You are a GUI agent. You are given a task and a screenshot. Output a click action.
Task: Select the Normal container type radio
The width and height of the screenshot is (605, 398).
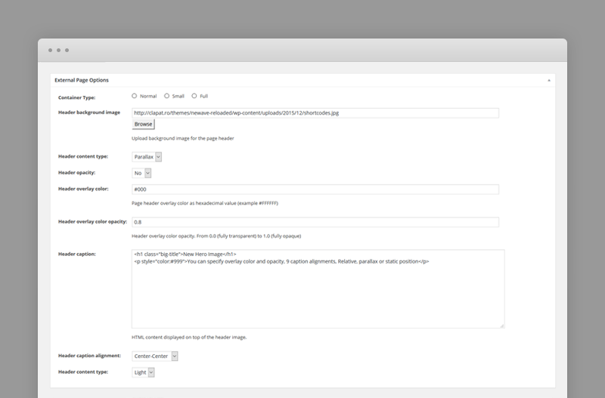(x=135, y=96)
